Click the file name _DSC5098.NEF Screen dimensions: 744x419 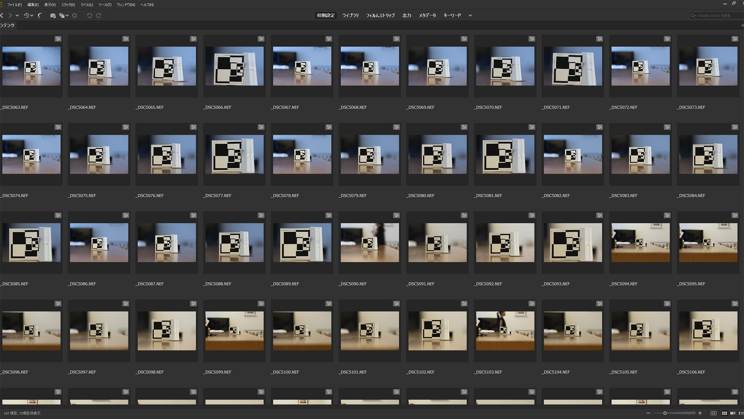point(149,372)
